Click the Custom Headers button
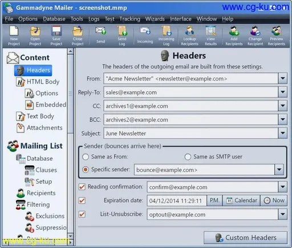 click(x=245, y=238)
